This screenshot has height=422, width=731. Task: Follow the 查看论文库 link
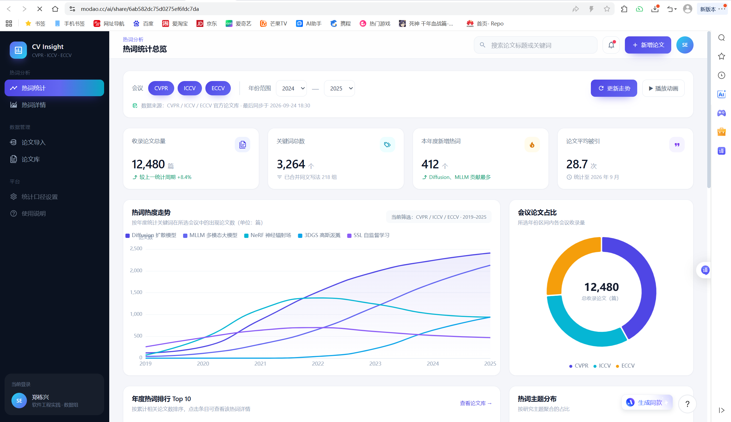(476, 403)
